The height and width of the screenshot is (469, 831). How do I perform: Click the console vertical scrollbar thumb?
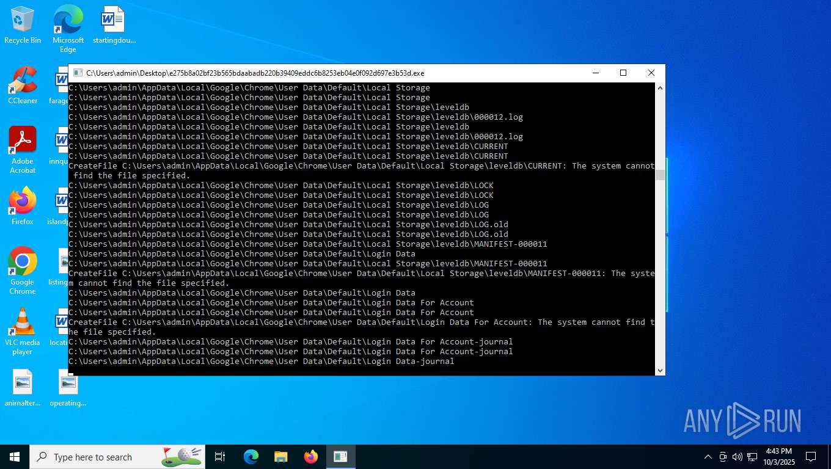660,175
